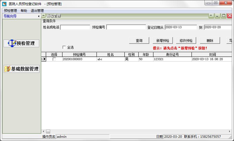The width and height of the screenshot is (234, 141).
Task: Click the status bar date 2020-03-20
Action: (173, 136)
